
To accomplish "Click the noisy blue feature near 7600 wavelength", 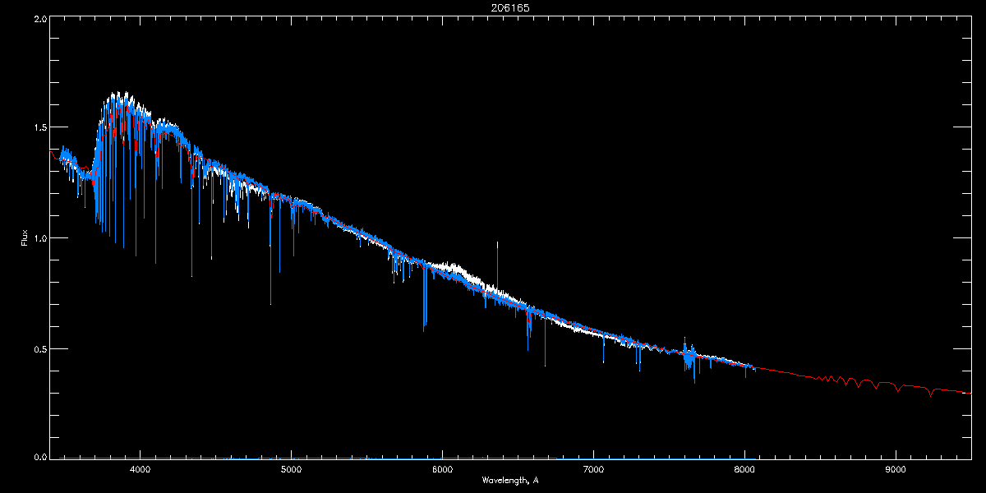I will (x=690, y=357).
